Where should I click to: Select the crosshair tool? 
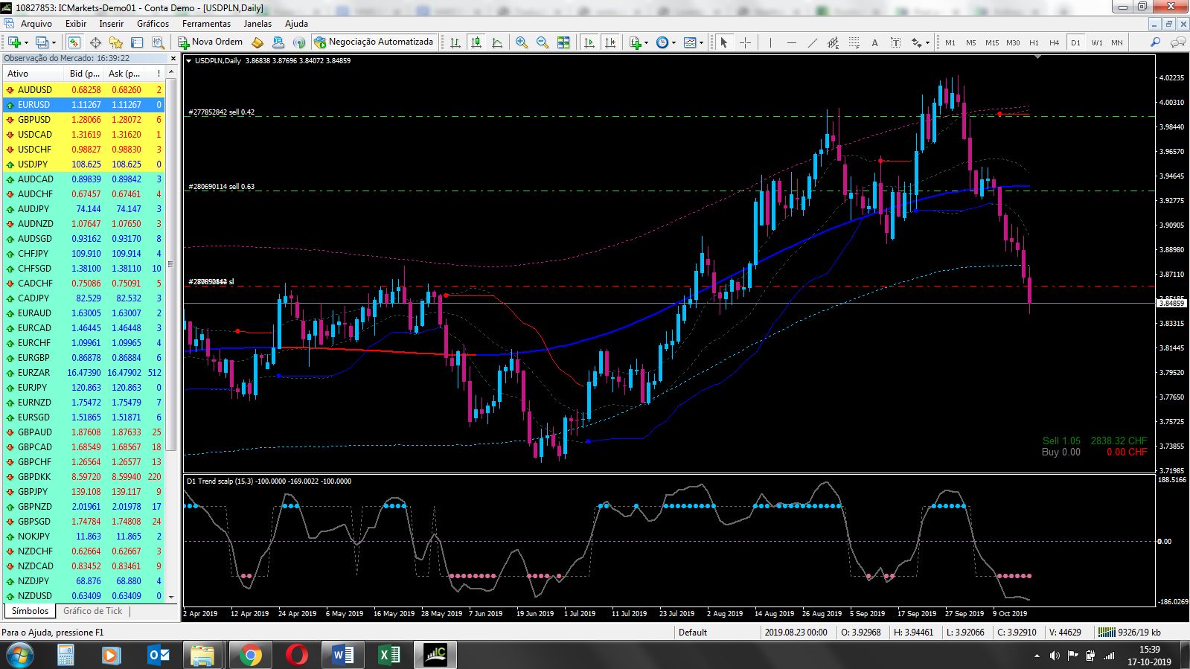tap(745, 42)
